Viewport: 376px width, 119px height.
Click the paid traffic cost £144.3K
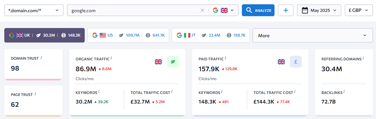pos(264,102)
